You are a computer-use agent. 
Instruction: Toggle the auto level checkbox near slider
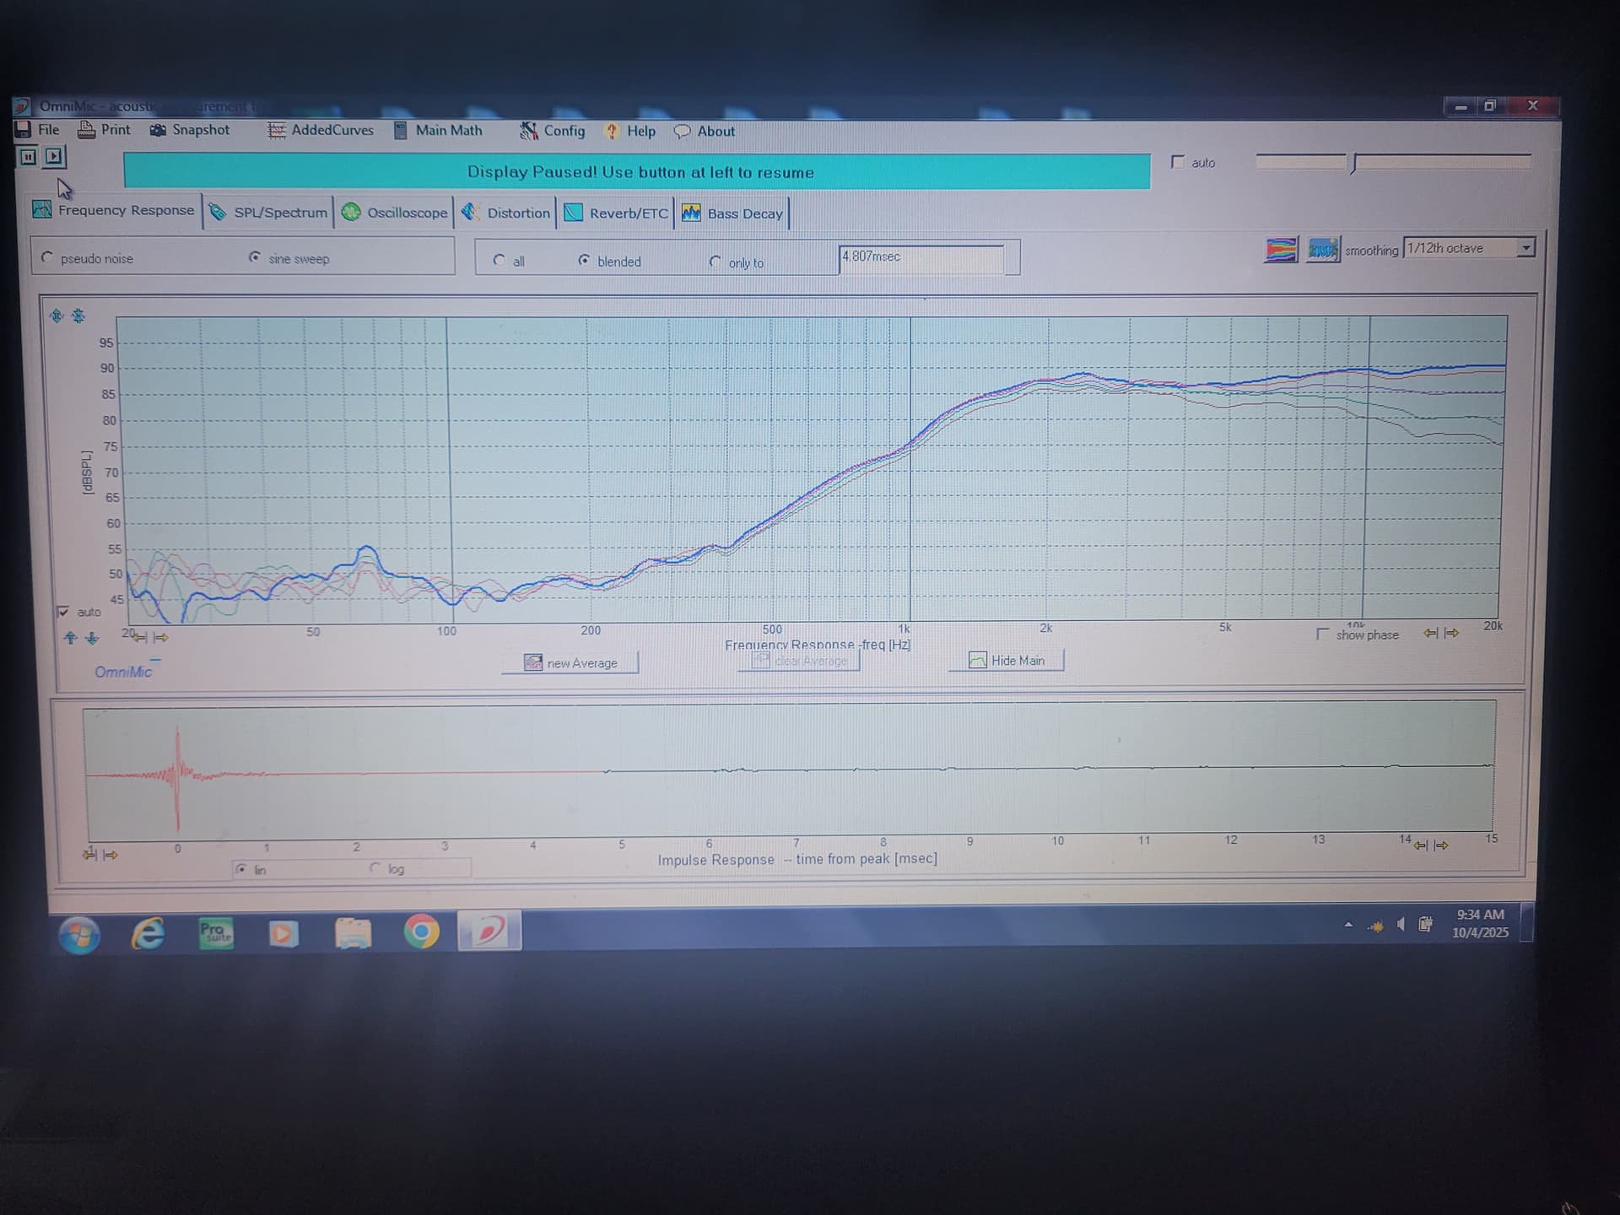1178,162
